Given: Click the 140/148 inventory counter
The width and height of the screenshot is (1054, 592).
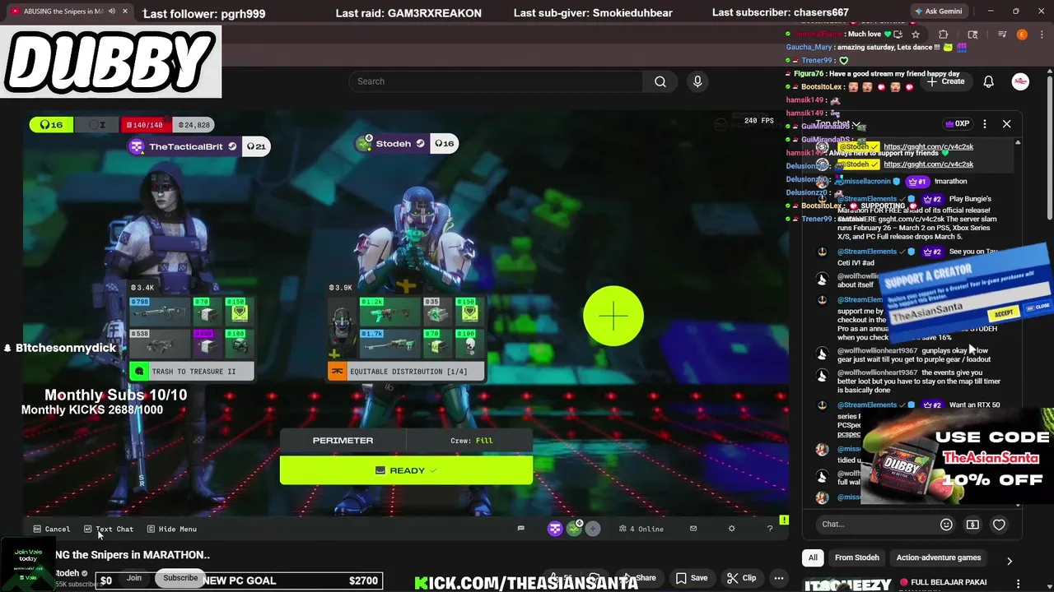Looking at the screenshot, I should tap(144, 125).
